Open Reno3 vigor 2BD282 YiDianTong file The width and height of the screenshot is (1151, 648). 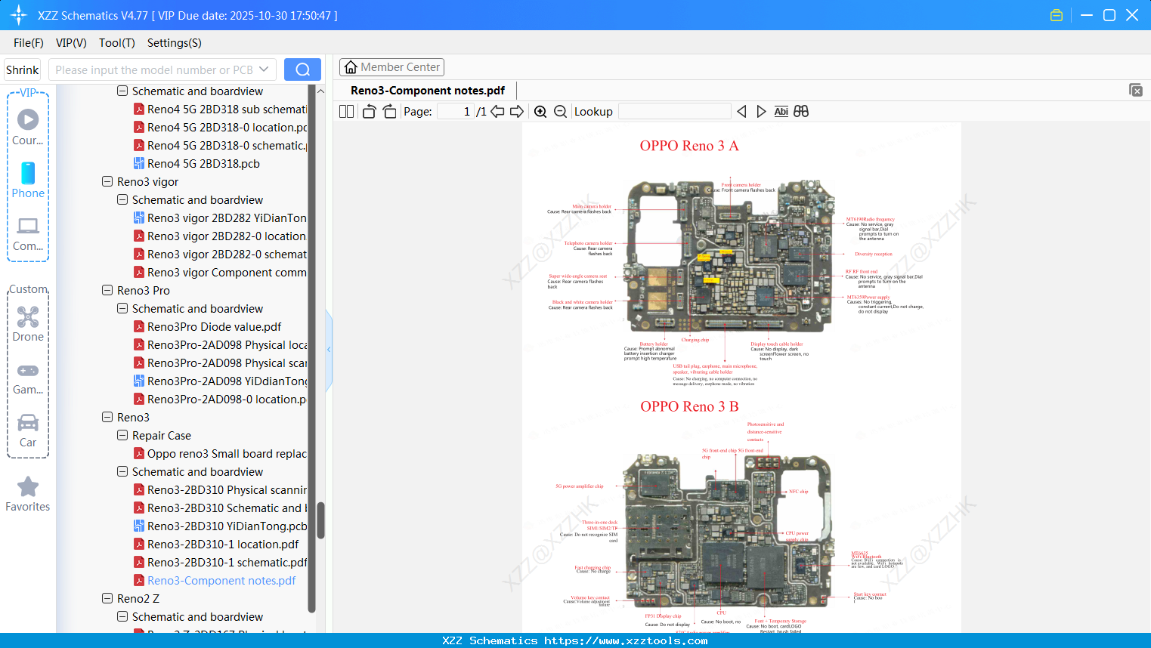pyautogui.click(x=220, y=218)
